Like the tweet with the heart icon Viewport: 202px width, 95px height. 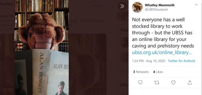[173, 83]
